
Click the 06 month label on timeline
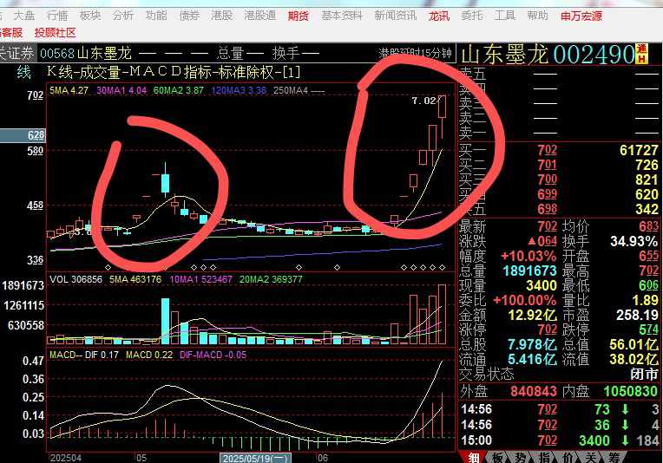click(x=323, y=459)
